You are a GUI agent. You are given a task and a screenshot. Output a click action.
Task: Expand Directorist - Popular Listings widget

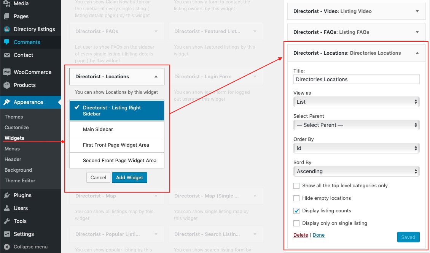point(156,234)
